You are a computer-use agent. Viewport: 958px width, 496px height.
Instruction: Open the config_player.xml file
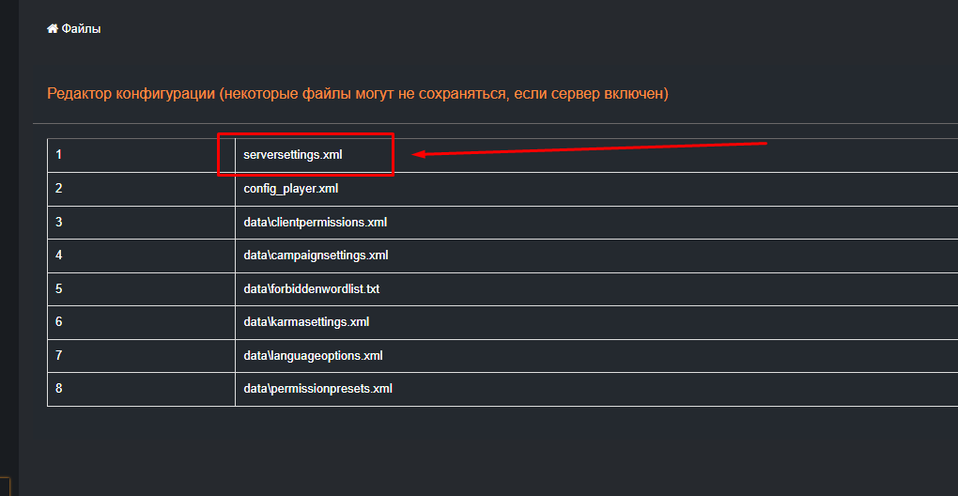click(x=290, y=189)
